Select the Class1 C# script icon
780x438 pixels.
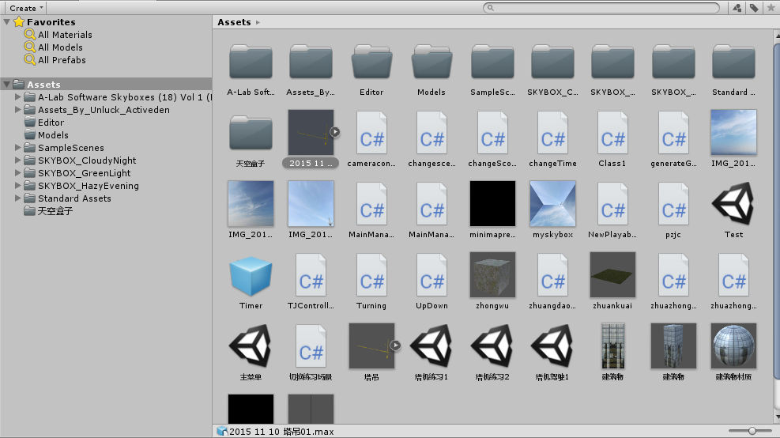click(x=612, y=133)
